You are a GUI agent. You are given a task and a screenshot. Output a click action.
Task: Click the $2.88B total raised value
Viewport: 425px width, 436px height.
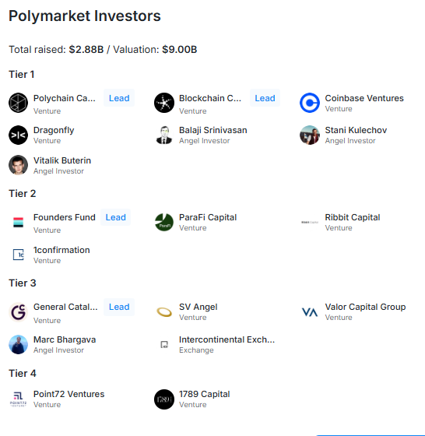click(x=86, y=50)
